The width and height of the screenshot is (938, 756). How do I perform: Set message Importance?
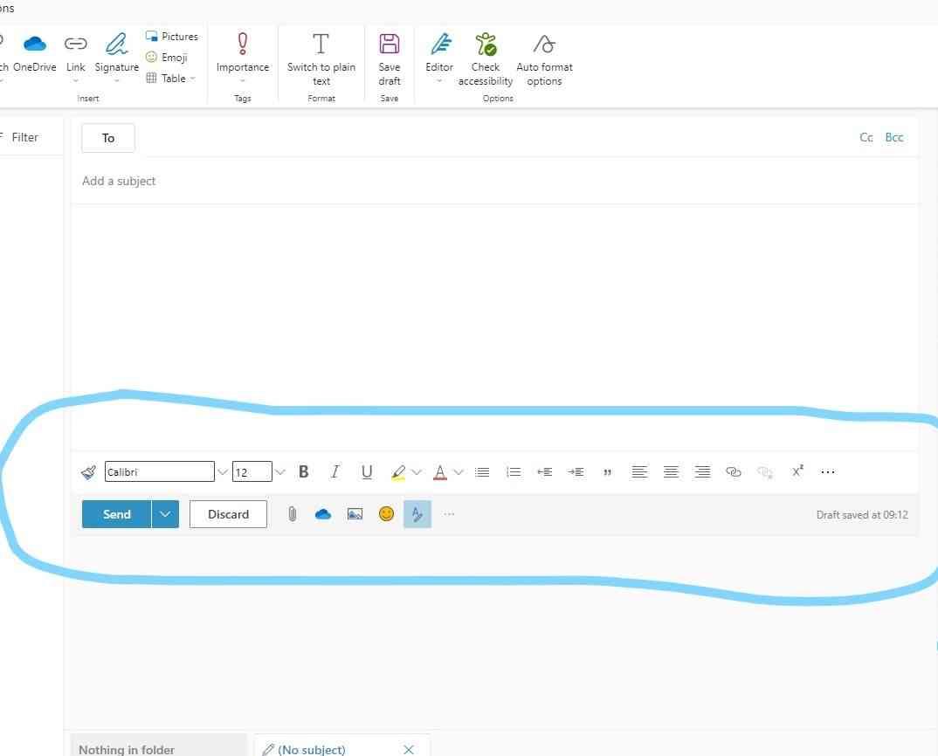click(x=242, y=53)
